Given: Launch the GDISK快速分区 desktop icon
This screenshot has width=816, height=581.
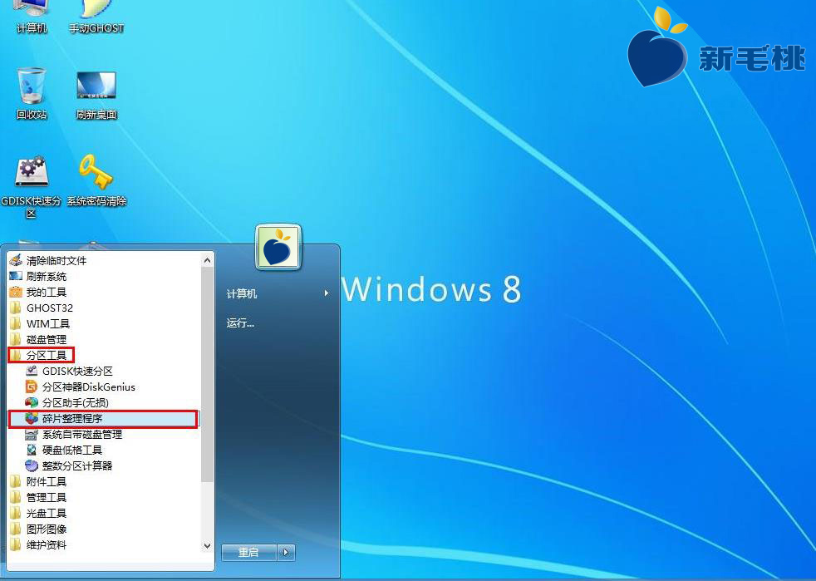Looking at the screenshot, I should [x=32, y=186].
